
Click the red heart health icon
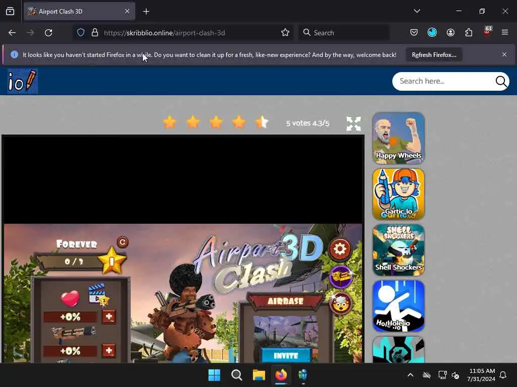pos(70,298)
